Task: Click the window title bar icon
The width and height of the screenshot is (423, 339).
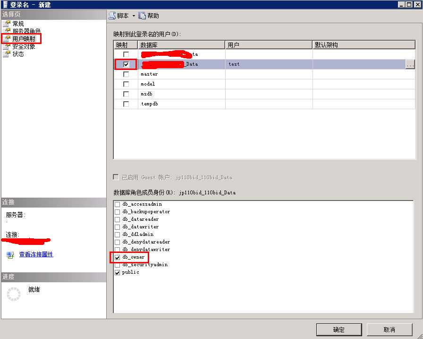Action: tap(5, 5)
